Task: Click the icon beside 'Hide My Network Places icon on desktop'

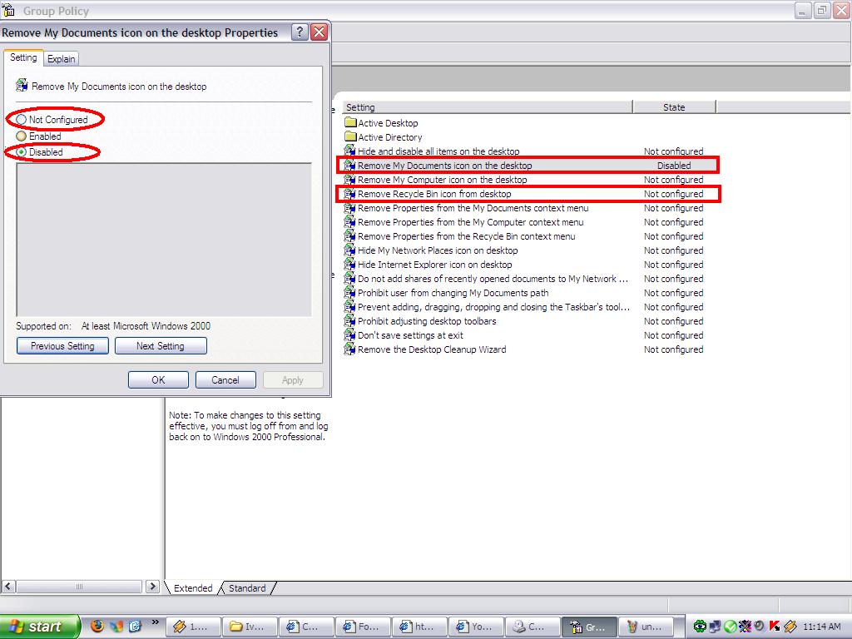Action: pos(350,250)
